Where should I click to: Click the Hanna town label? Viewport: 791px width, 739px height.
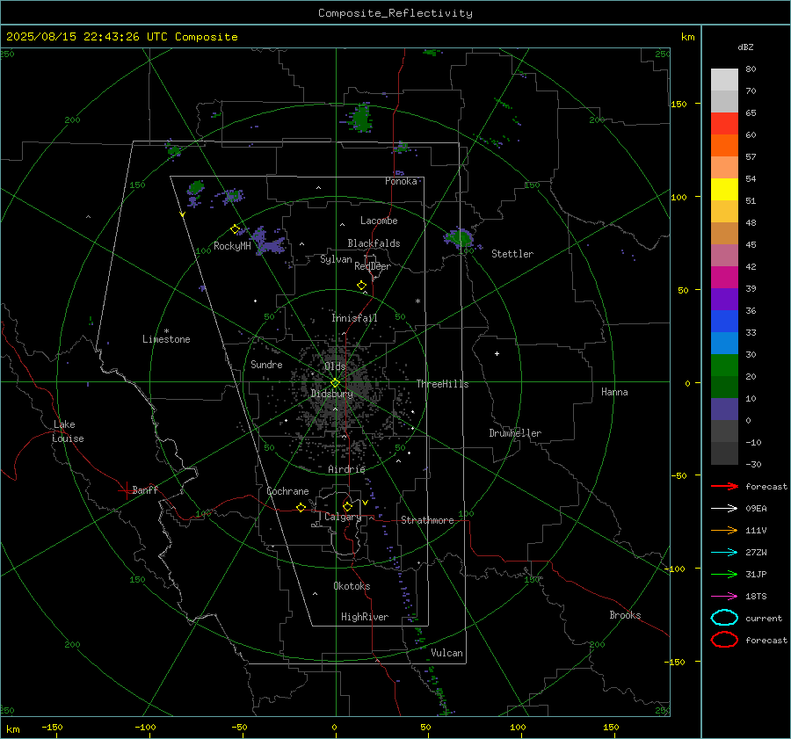point(614,392)
